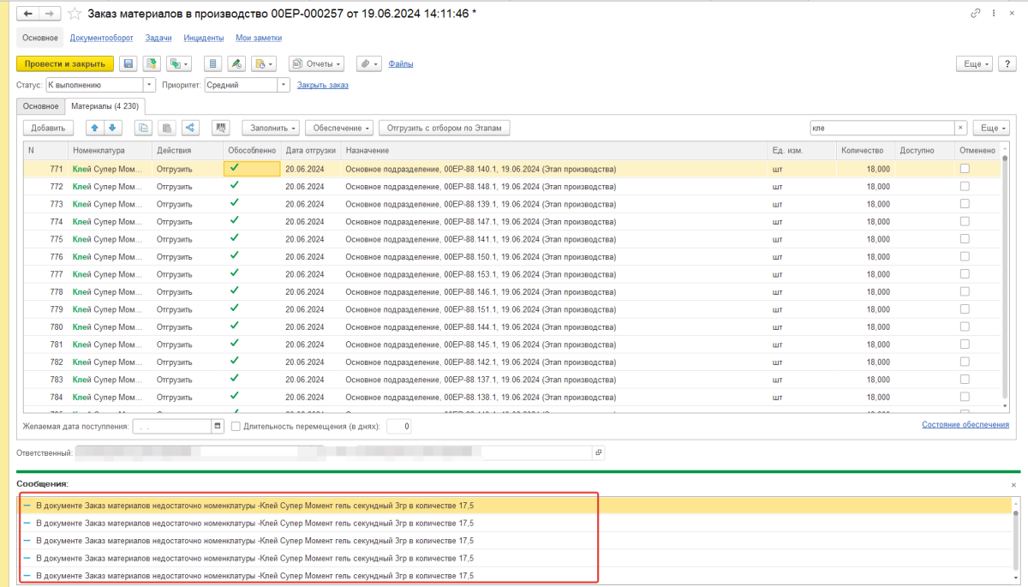Enable Длительность перемещения checkbox
This screenshot has width=1028, height=587.
pos(236,426)
